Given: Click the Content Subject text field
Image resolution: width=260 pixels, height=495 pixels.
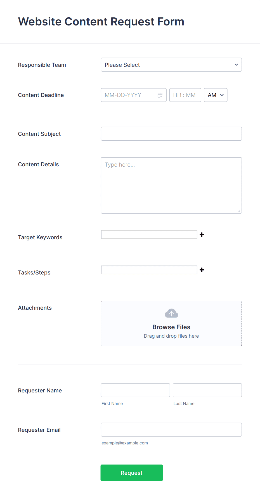Looking at the screenshot, I should [x=171, y=134].
